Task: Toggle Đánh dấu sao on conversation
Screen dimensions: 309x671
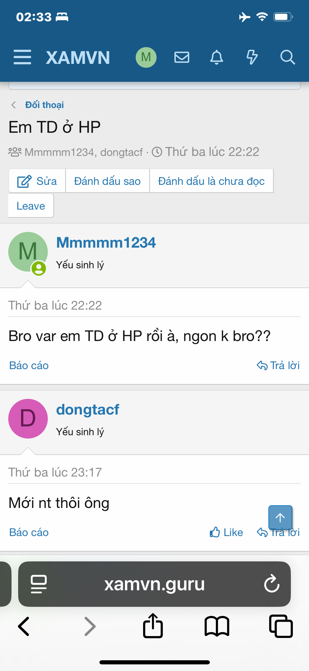Action: 107,181
